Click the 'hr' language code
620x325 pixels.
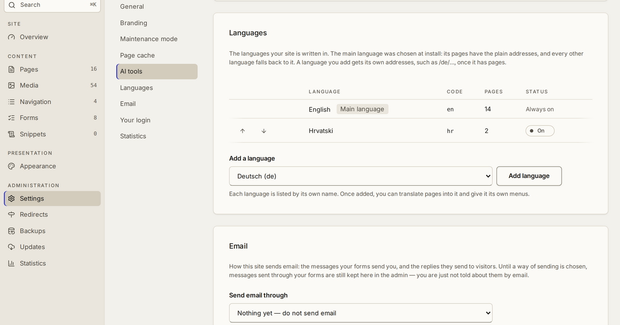pos(450,131)
